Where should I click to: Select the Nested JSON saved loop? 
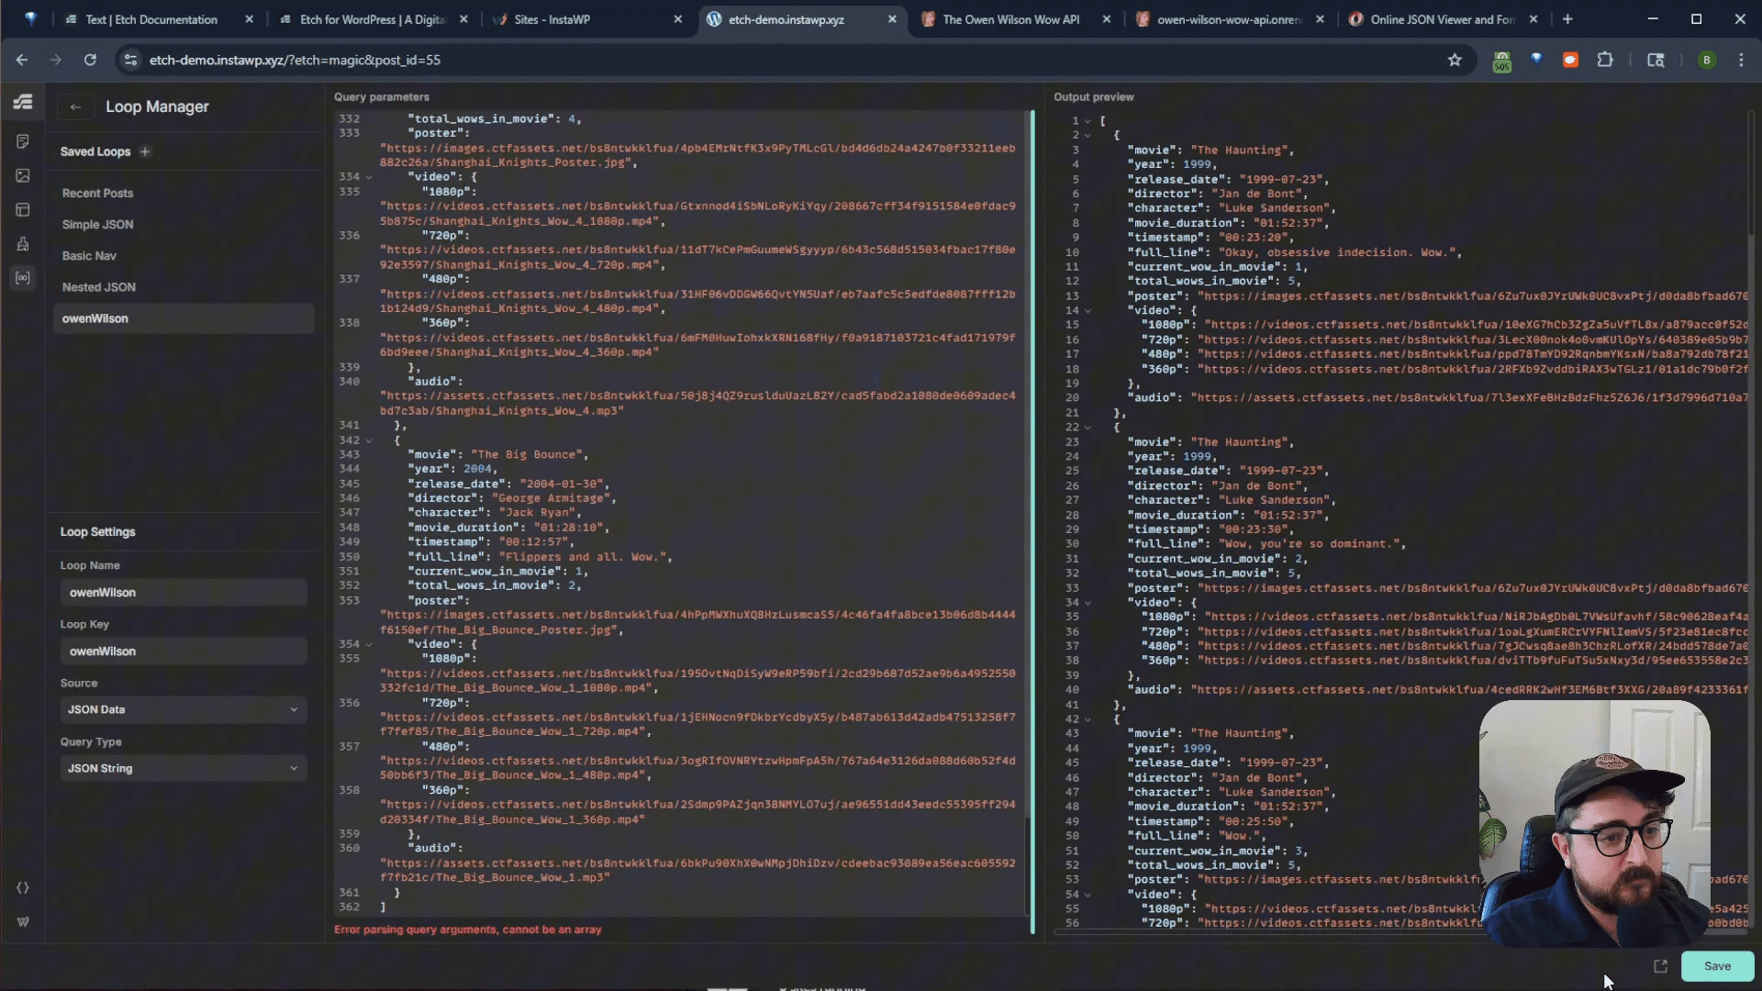point(99,287)
